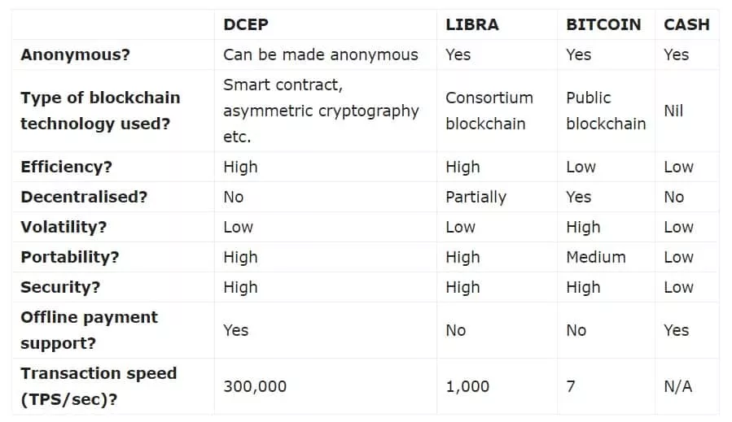Select the 'Type of blockchain technology used?' label
The width and height of the screenshot is (732, 422).
pos(100,111)
